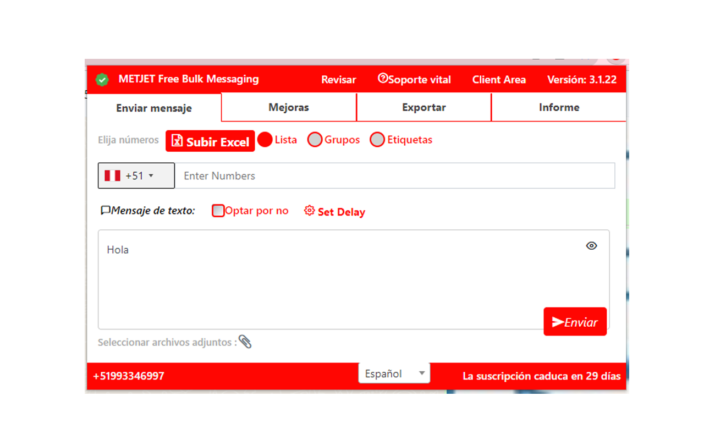Click the send arrow inside the Enviar button
This screenshot has width=704, height=440.
click(x=557, y=321)
